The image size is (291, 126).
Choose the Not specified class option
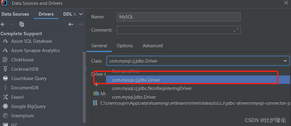pos(198,71)
